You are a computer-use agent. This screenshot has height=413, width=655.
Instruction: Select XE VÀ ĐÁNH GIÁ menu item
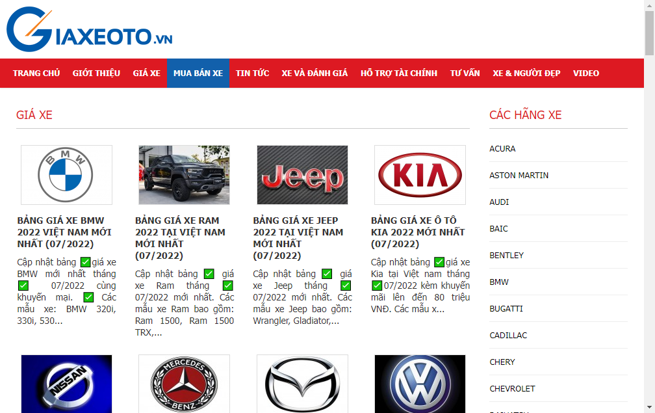pos(315,73)
